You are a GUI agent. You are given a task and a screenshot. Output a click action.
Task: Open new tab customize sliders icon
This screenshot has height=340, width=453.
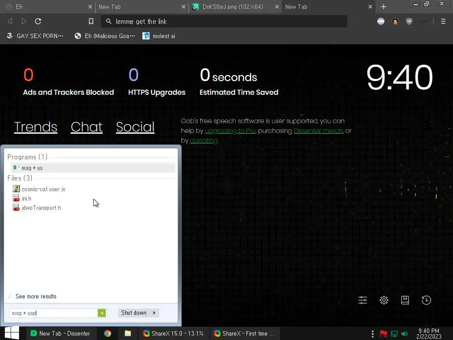(363, 300)
